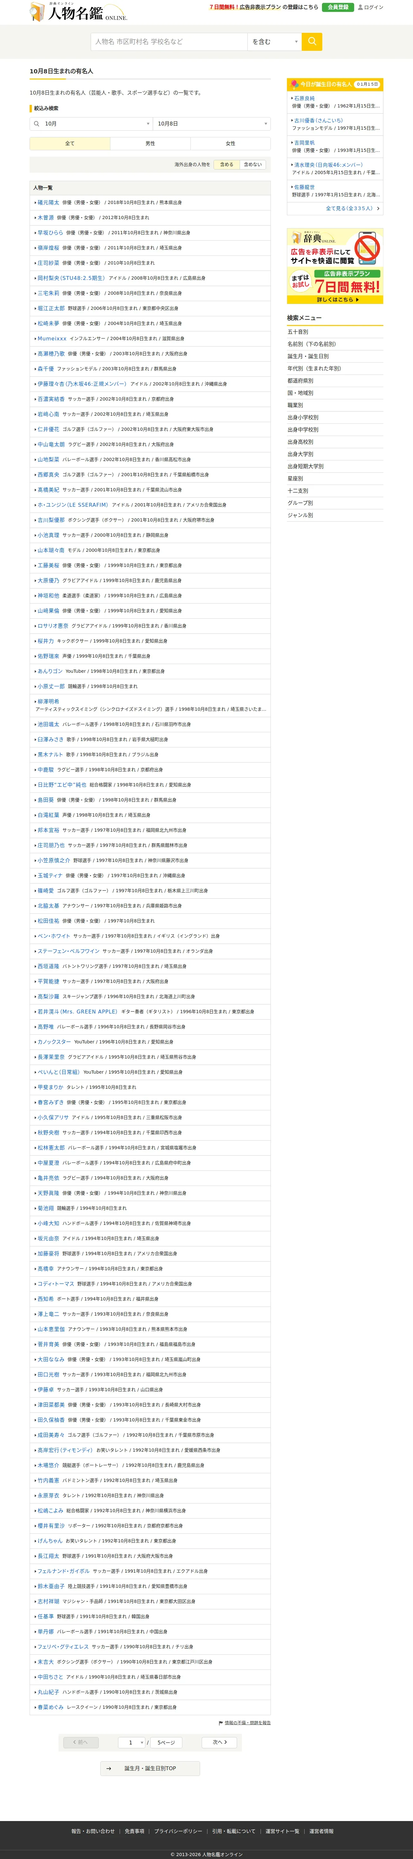Viewport: 413px width, 1859px height.
Task: Open the Mumeixxx profile link
Action: [x=52, y=338]
